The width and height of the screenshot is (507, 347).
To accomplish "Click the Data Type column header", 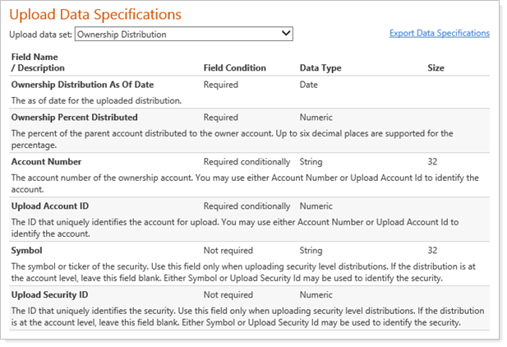I will coord(320,68).
